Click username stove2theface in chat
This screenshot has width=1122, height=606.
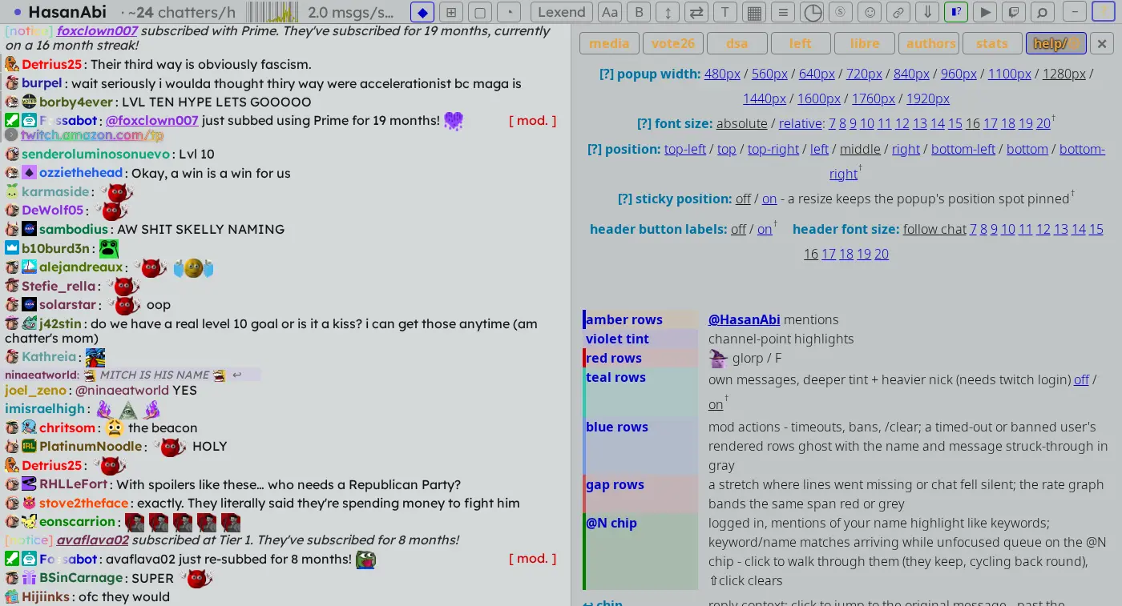pyautogui.click(x=83, y=503)
